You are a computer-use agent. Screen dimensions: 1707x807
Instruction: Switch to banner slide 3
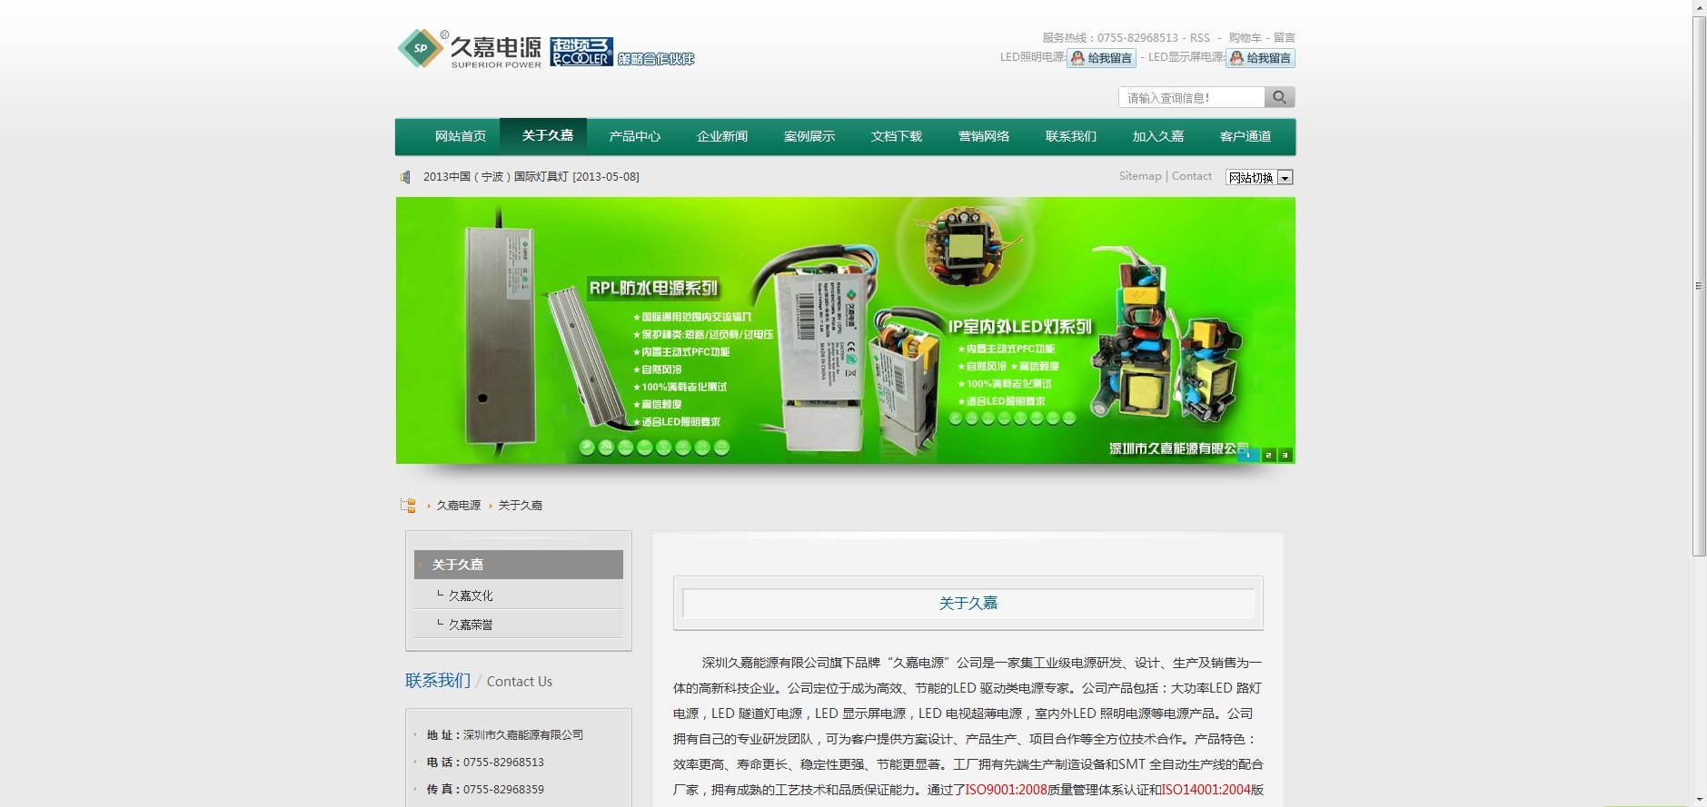click(1285, 455)
